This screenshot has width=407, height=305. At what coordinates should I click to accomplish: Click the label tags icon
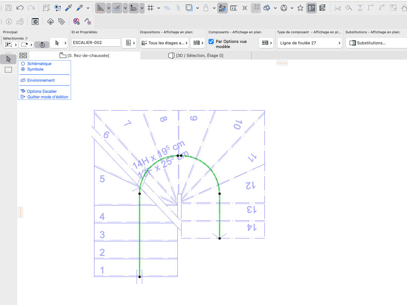click(x=61, y=21)
